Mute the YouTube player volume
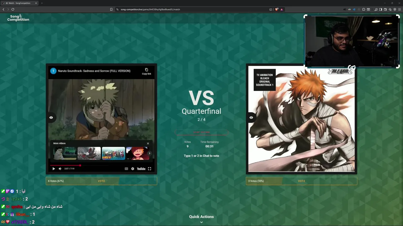 (x=60, y=169)
